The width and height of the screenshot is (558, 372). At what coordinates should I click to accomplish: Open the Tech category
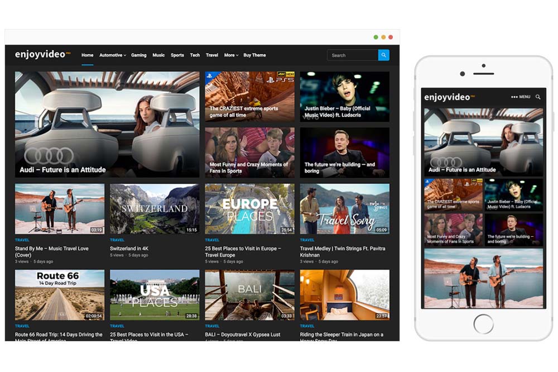pyautogui.click(x=195, y=55)
